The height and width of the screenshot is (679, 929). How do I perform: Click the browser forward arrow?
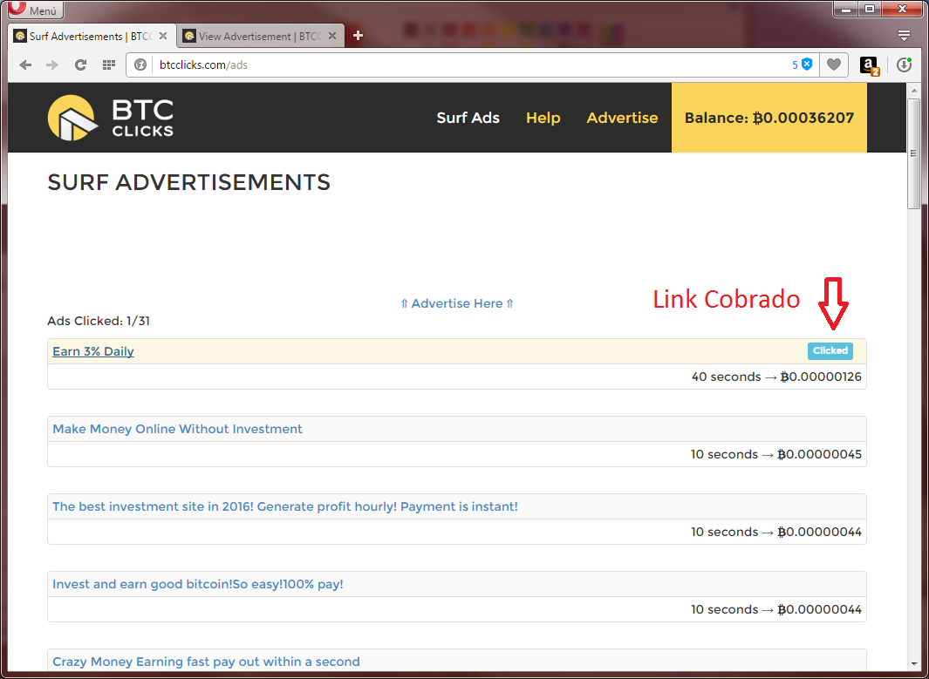tap(52, 65)
